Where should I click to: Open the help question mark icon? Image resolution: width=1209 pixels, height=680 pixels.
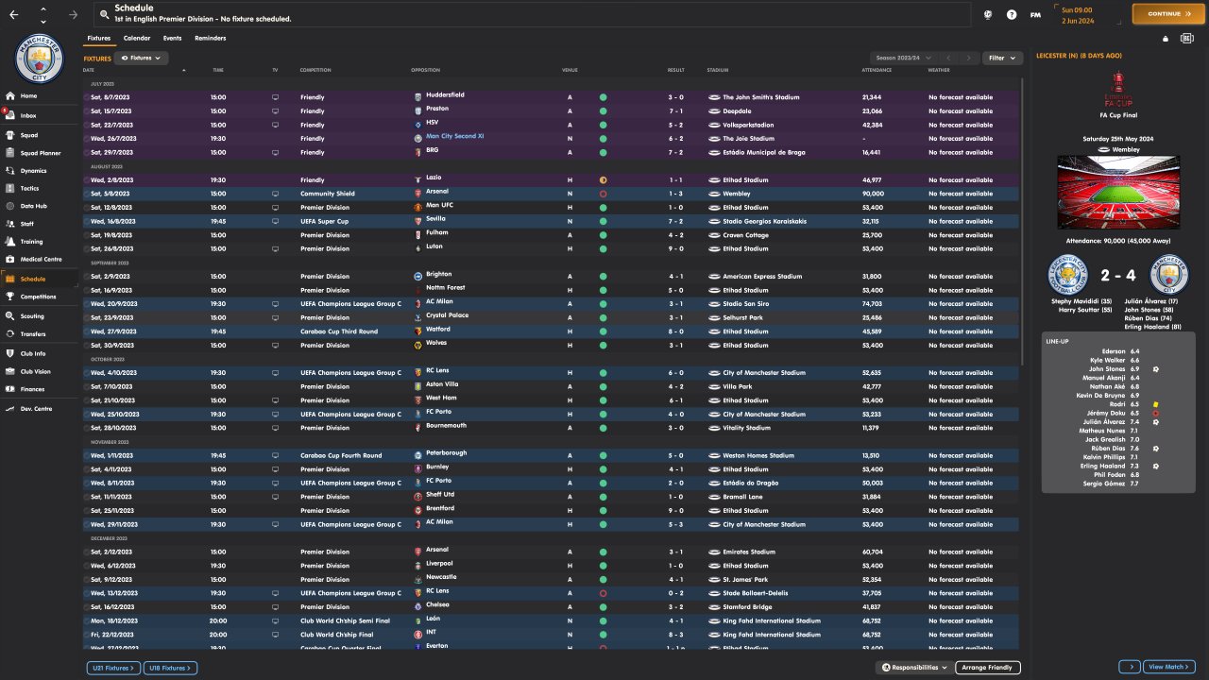point(1012,14)
